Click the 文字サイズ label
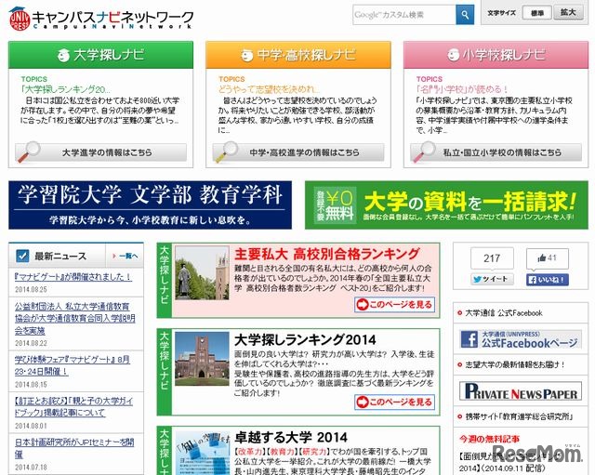The height and width of the screenshot is (475, 595). [502, 13]
